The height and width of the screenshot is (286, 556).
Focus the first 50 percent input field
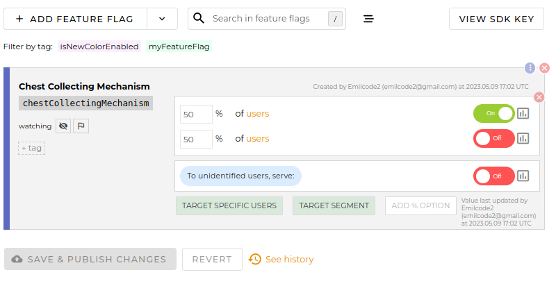point(196,114)
